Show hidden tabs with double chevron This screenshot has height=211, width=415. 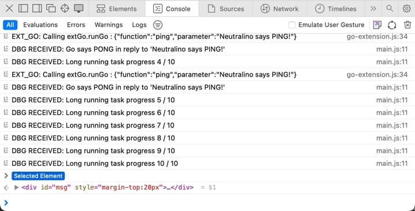373,9
